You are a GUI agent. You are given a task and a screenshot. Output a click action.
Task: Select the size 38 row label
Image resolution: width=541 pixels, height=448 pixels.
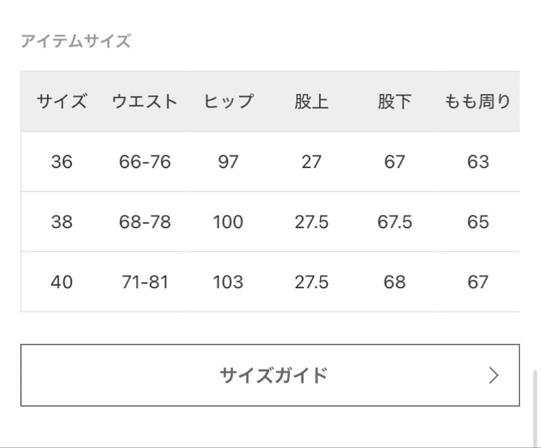pyautogui.click(x=62, y=222)
